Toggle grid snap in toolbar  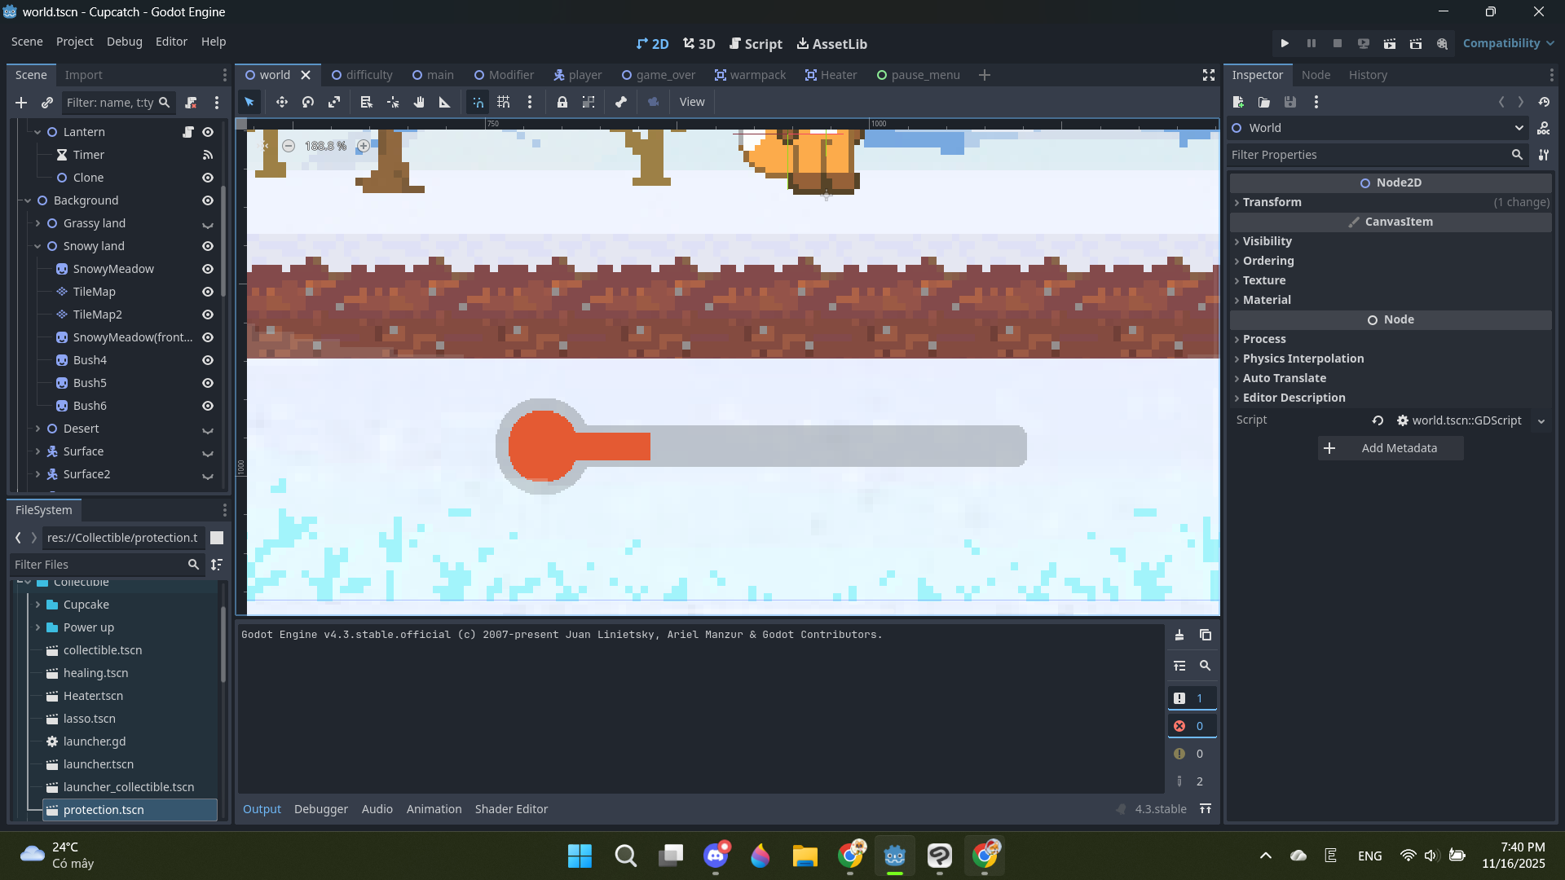(504, 102)
